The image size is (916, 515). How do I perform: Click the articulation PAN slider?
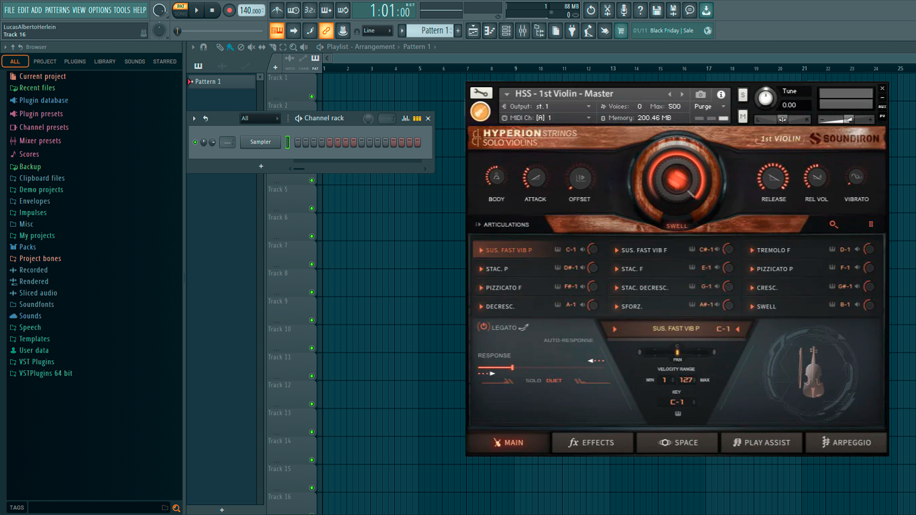677,352
